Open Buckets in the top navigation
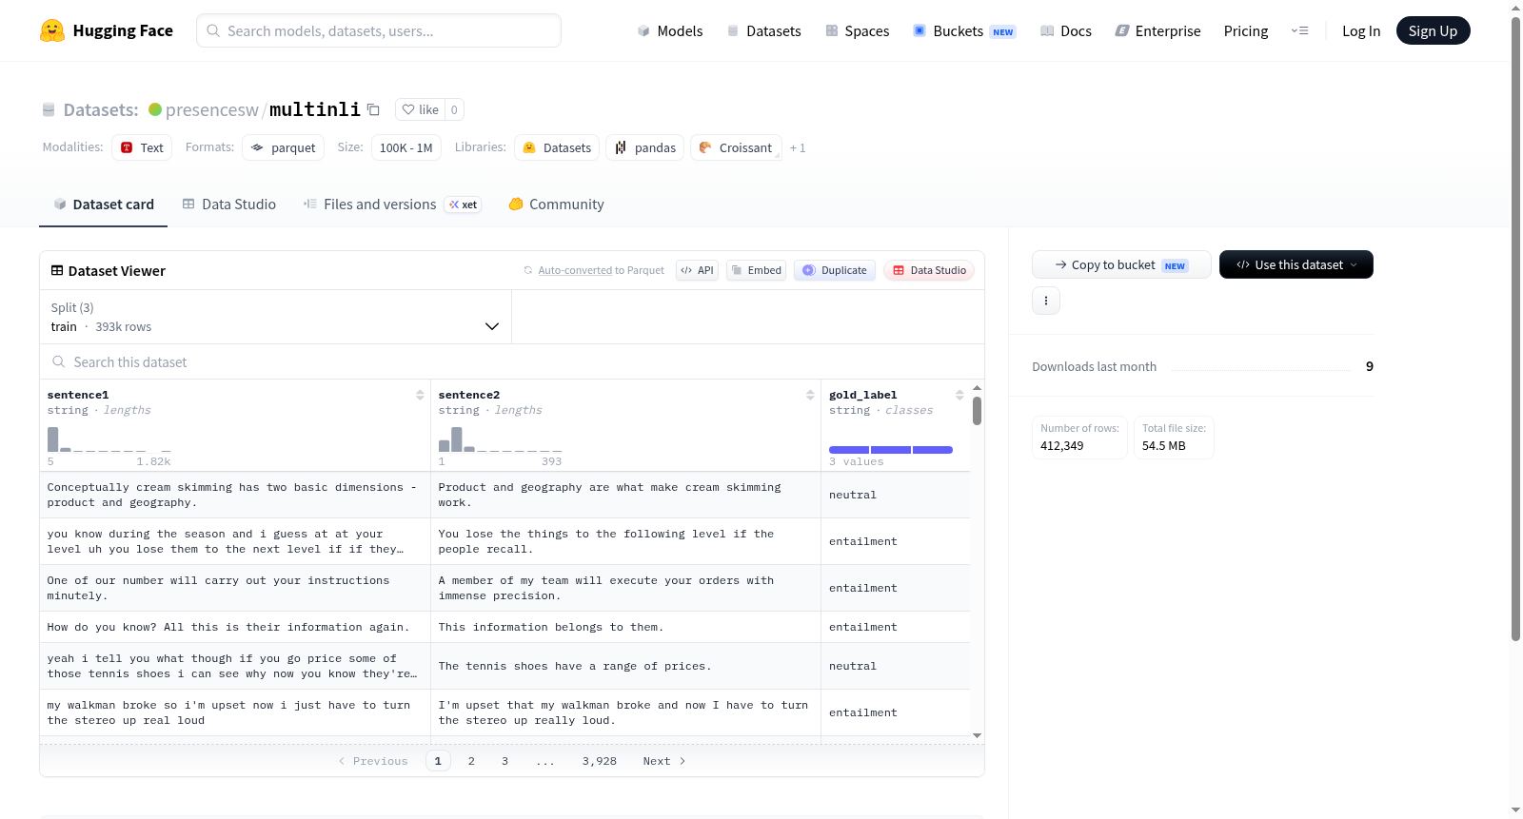 (964, 30)
